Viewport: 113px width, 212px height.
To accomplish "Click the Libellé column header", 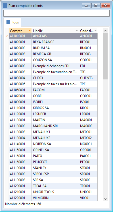I will coord(55,31).
